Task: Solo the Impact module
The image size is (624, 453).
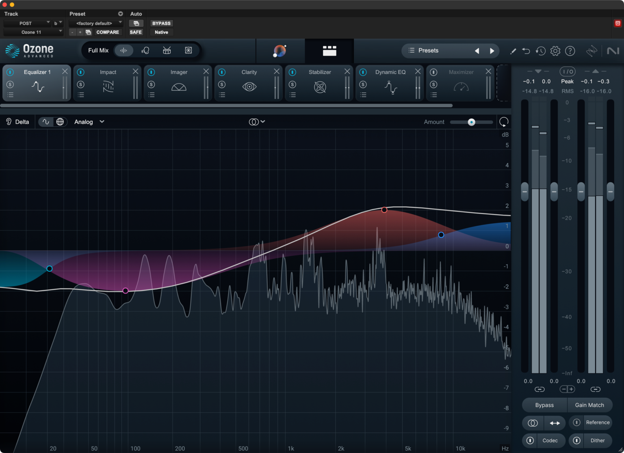Action: coord(81,84)
